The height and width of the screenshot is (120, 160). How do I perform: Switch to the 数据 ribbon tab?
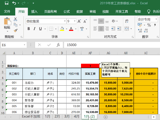click(79, 11)
